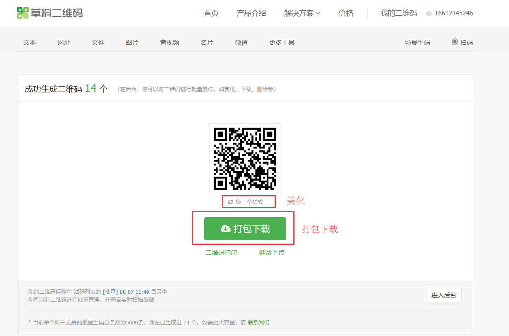Click the crown icon beside phone number
Viewport: 509px width, 336px height.
(x=429, y=13)
